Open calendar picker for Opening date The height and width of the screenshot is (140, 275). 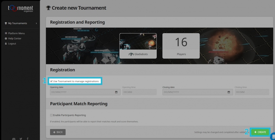pos(116,92)
